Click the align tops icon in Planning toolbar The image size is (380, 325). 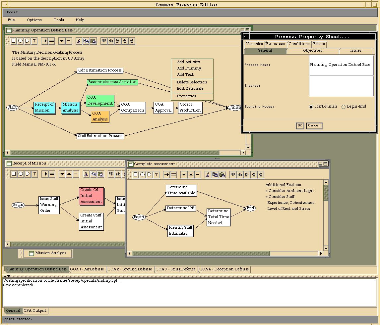[x=104, y=41]
